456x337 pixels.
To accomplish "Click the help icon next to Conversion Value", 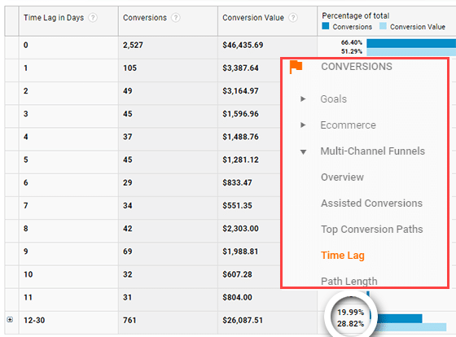I will (293, 18).
